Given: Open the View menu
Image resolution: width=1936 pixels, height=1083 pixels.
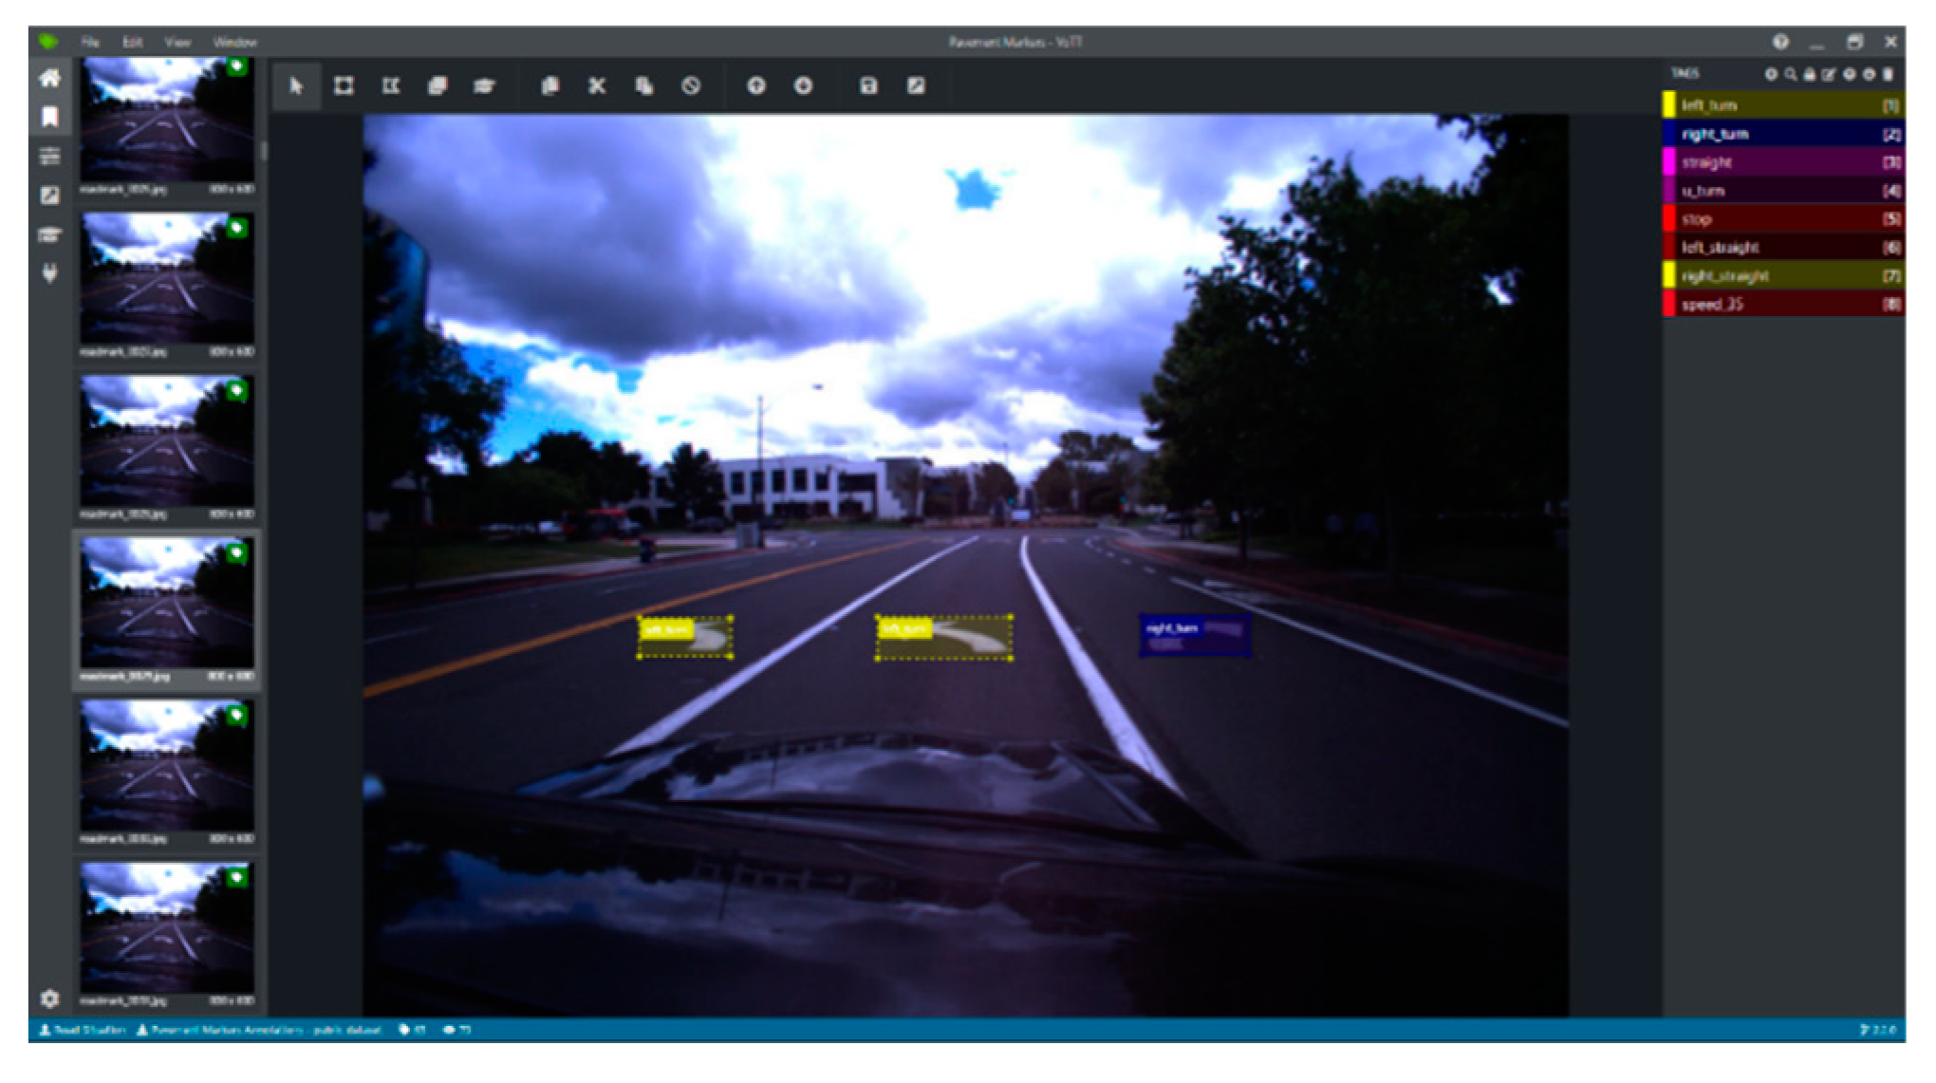Looking at the screenshot, I should 177,42.
